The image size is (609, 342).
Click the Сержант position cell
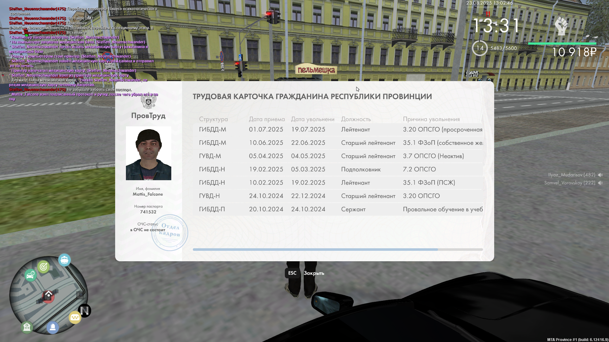353,209
